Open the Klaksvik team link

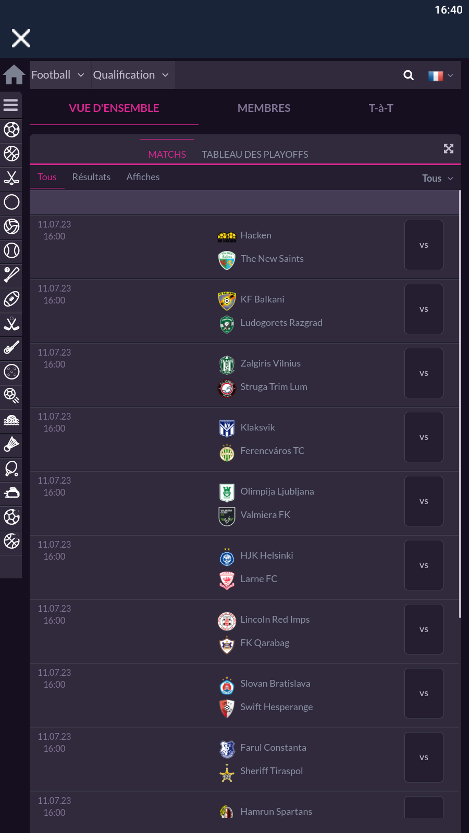point(257,427)
